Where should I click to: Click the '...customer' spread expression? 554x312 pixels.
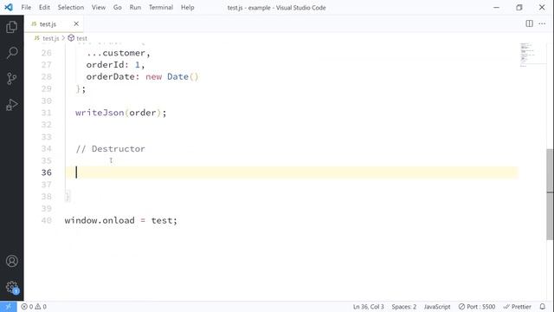[x=116, y=53]
